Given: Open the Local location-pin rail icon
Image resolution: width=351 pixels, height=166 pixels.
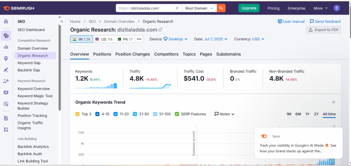Looking at the screenshot, I should 6,59.
